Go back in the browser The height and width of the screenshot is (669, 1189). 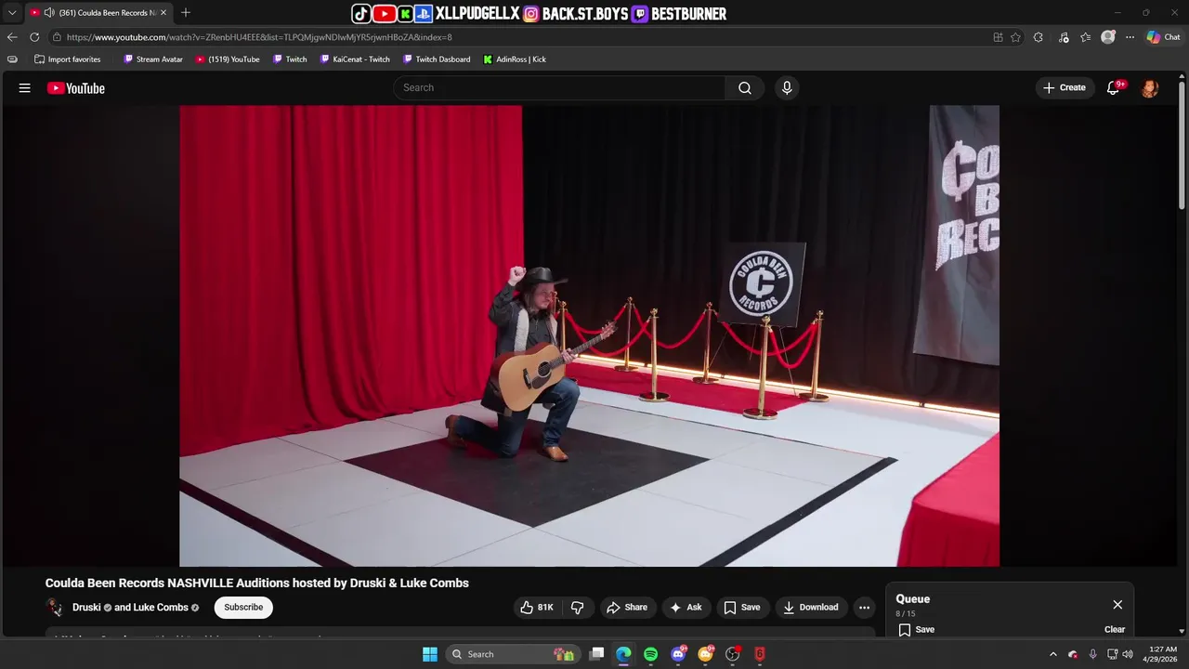tap(12, 37)
